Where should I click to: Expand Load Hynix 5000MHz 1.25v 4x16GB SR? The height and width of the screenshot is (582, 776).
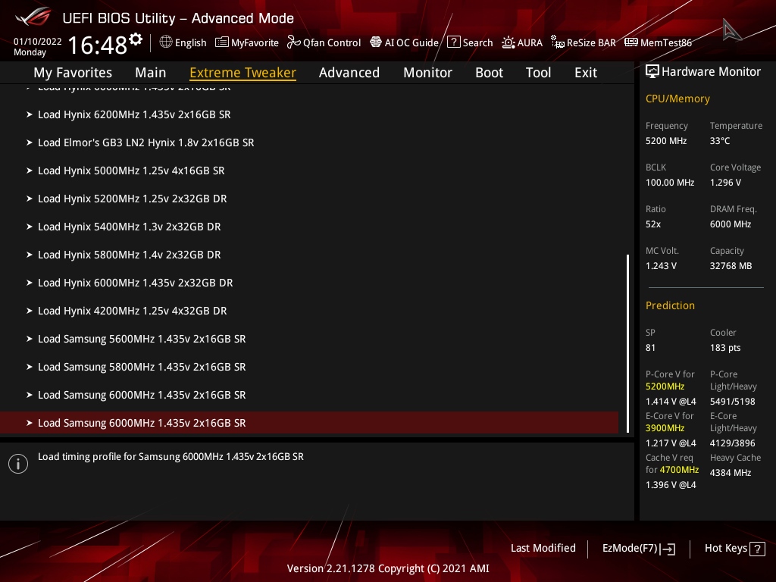pyautogui.click(x=309, y=171)
